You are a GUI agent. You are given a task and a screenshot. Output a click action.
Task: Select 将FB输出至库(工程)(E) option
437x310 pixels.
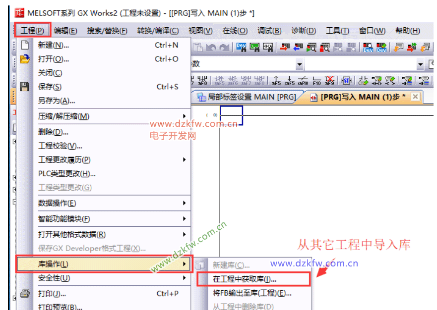pyautogui.click(x=252, y=293)
